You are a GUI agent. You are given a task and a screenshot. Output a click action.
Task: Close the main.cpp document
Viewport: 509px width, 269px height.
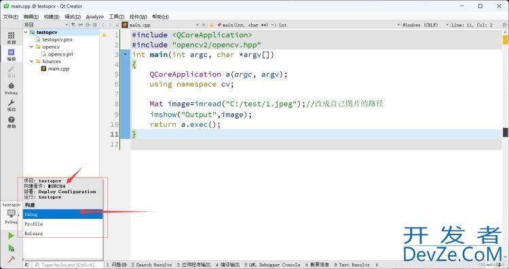point(204,24)
